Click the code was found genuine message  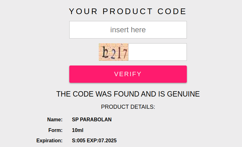pos(128,94)
